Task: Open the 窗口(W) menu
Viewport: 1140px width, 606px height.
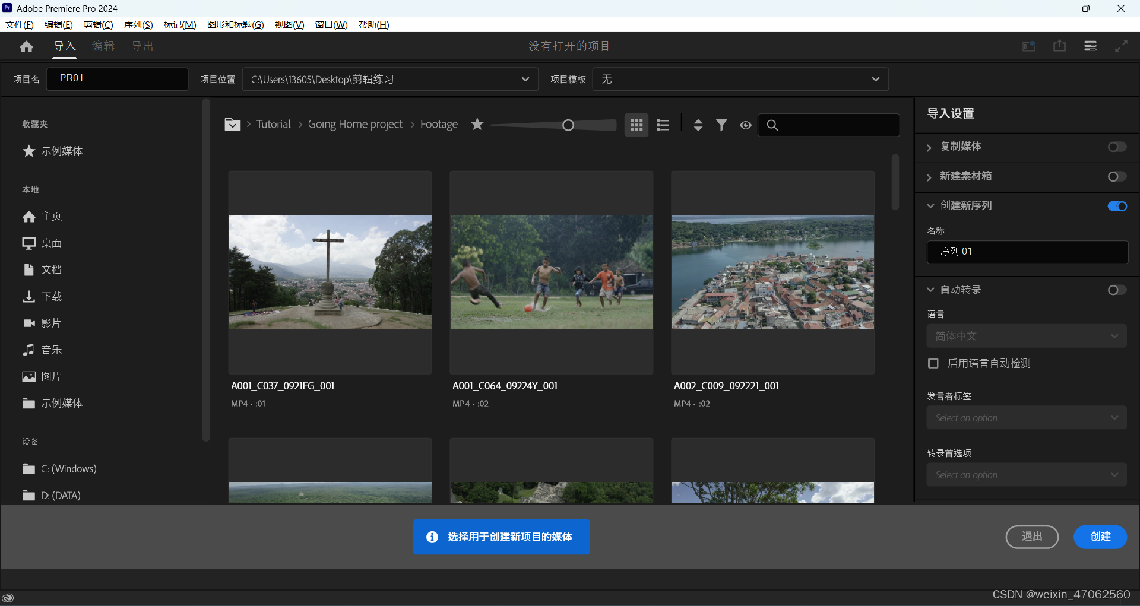Action: pyautogui.click(x=331, y=24)
